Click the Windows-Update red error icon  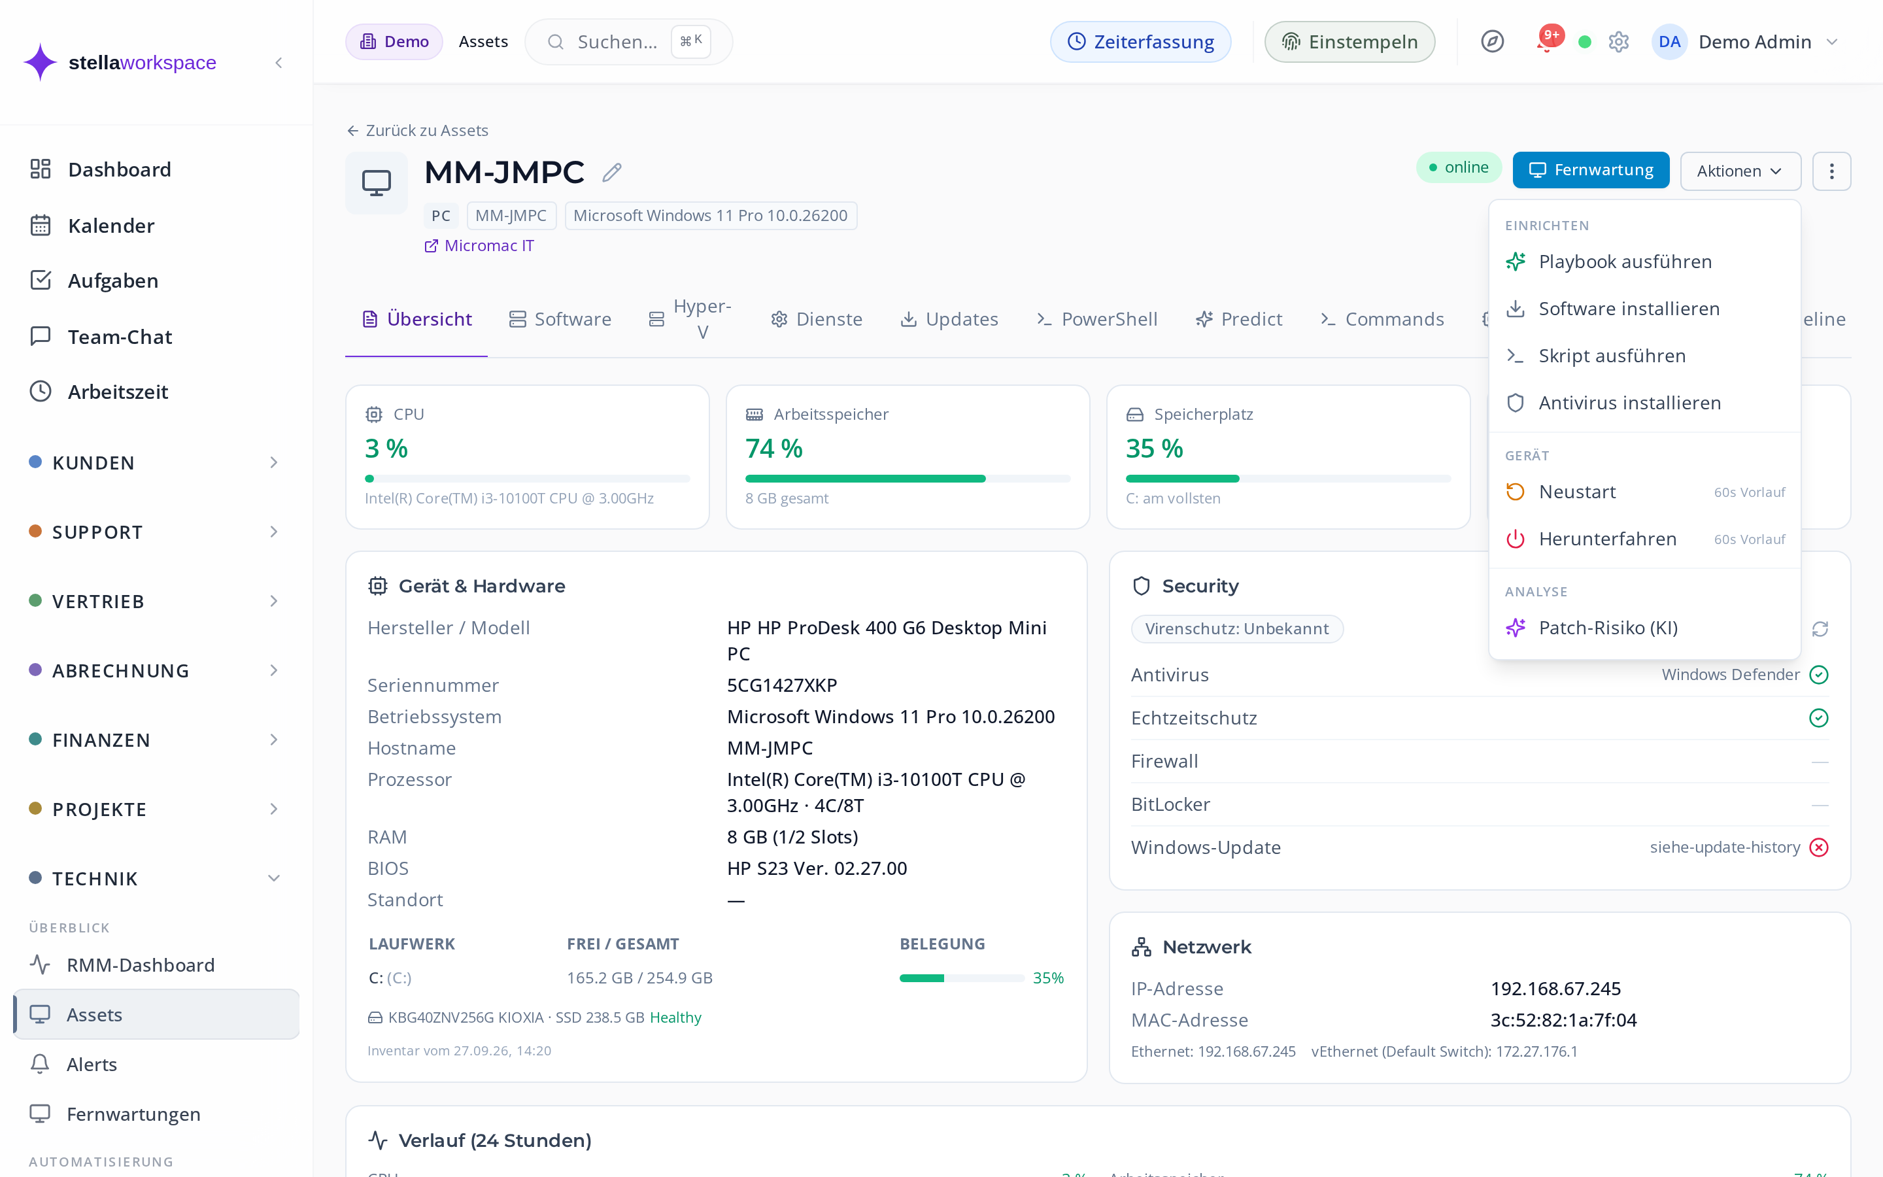click(1818, 847)
